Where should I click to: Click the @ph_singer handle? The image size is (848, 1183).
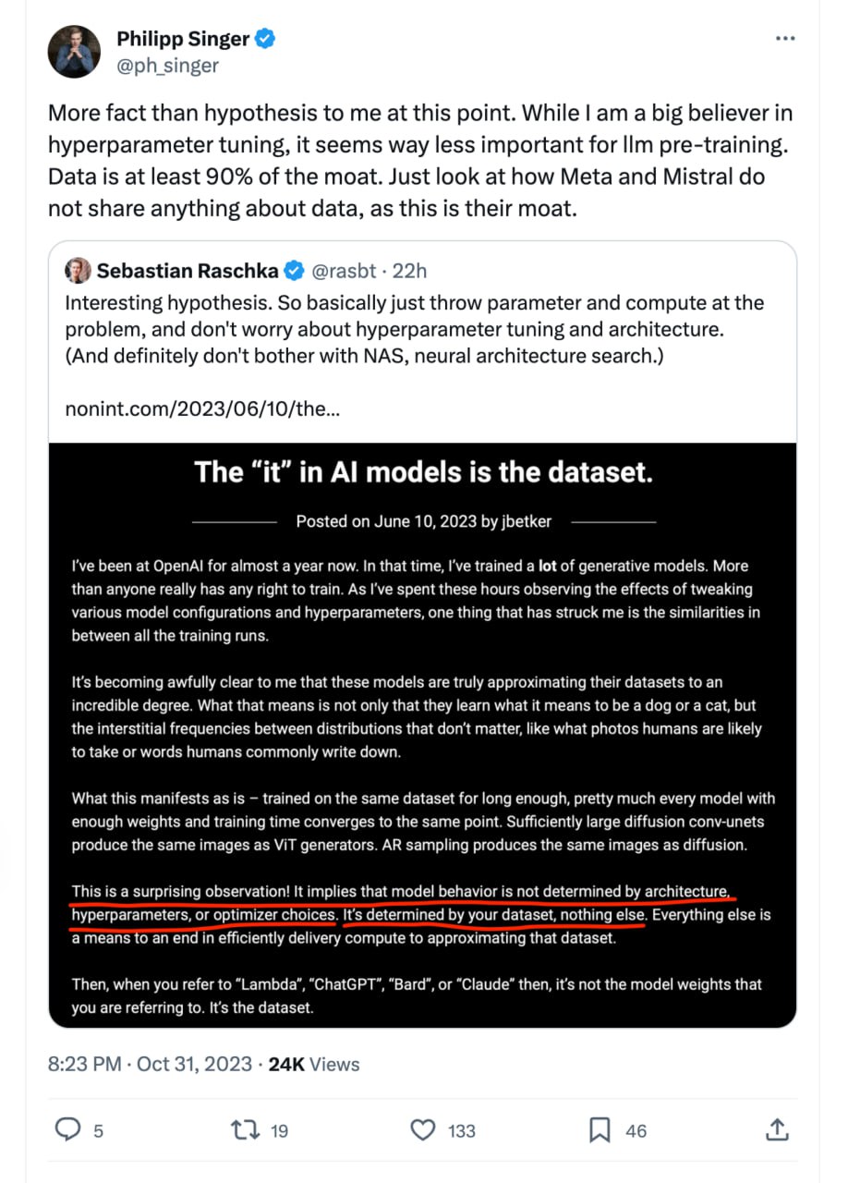click(167, 66)
